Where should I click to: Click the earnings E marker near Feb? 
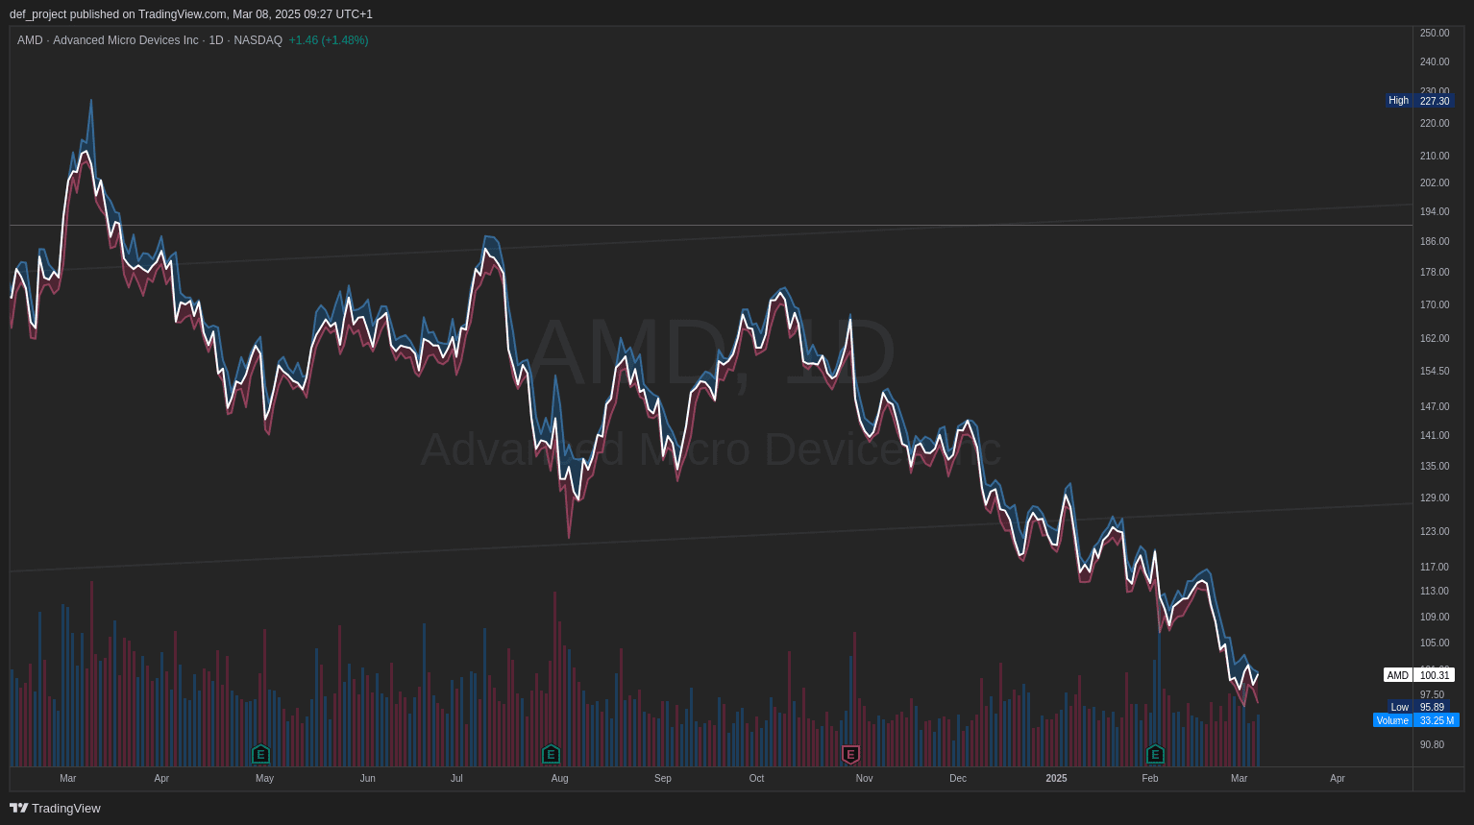pyautogui.click(x=1155, y=754)
